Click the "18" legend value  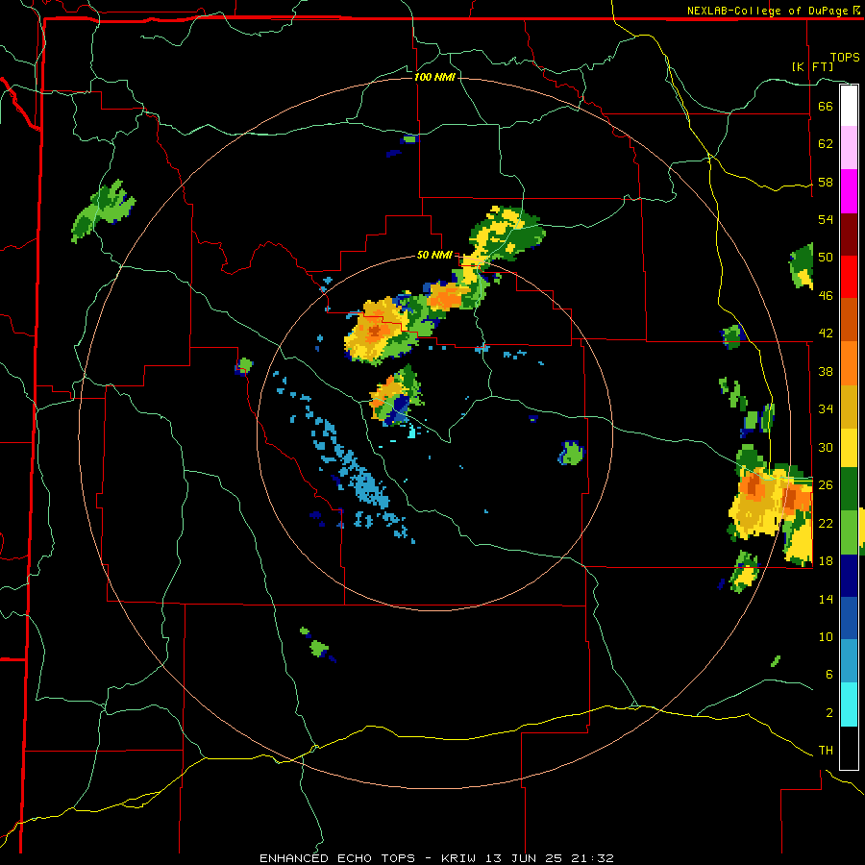pyautogui.click(x=826, y=561)
